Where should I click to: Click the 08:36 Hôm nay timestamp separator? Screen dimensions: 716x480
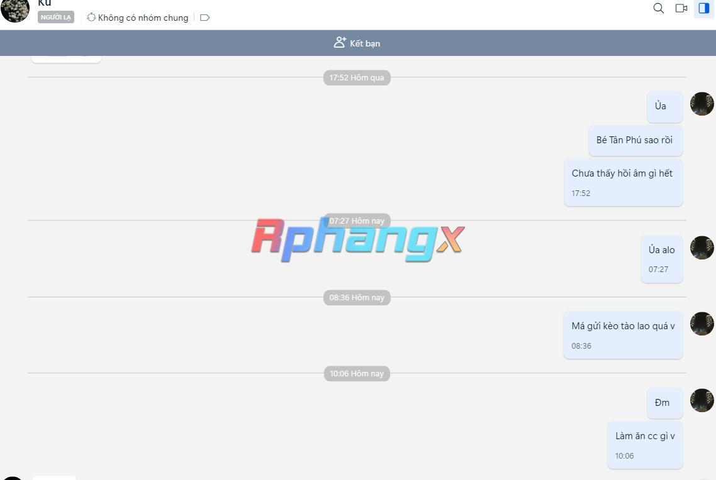tap(357, 298)
